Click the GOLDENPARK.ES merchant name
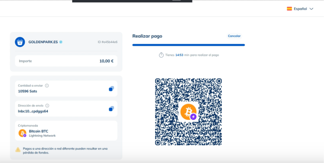The height and width of the screenshot is (163, 324). [43, 42]
